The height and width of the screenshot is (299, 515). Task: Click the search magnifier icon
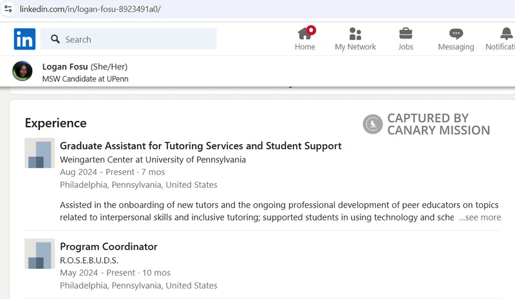[x=55, y=39]
